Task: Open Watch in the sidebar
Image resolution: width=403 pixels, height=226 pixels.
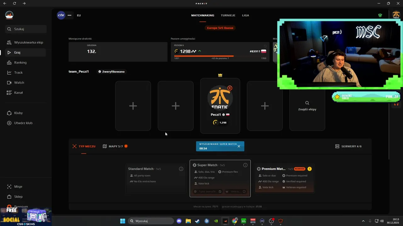Action: click(x=25, y=83)
